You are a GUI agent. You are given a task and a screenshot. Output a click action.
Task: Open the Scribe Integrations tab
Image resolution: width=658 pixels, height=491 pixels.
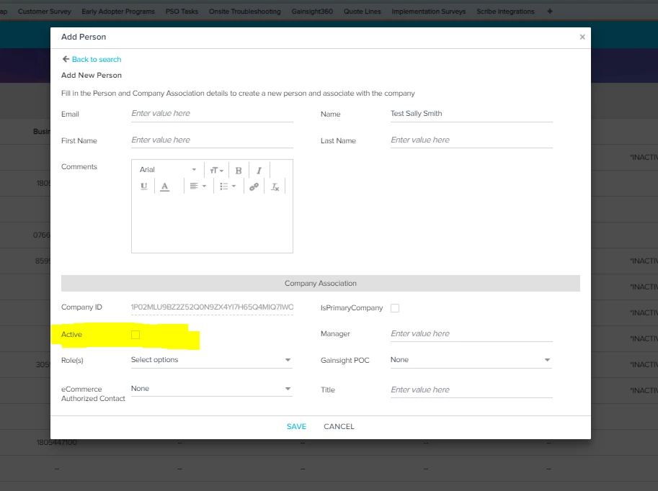(505, 12)
